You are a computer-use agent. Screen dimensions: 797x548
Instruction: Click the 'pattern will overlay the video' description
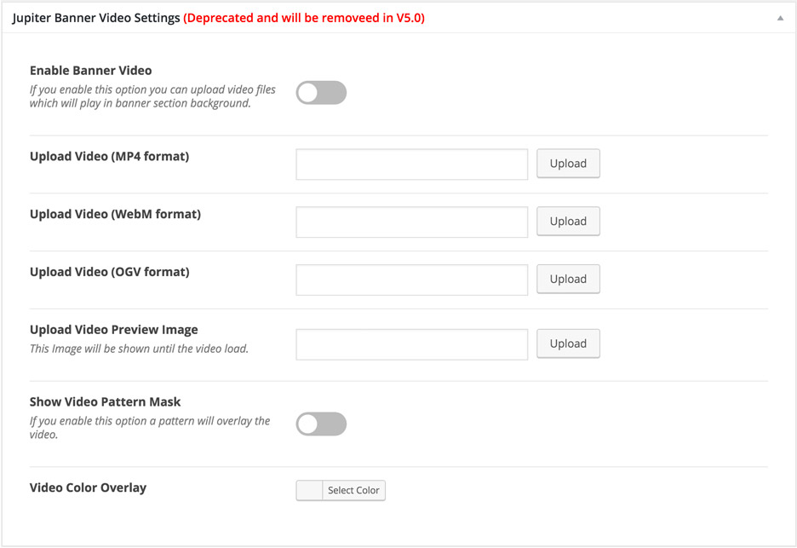(x=150, y=428)
